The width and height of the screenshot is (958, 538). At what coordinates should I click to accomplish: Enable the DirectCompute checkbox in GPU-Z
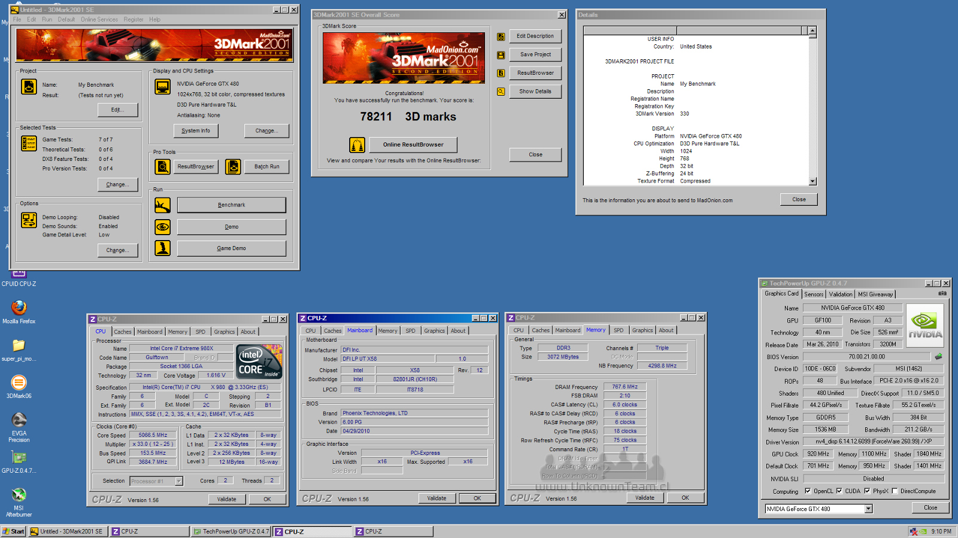click(x=895, y=491)
